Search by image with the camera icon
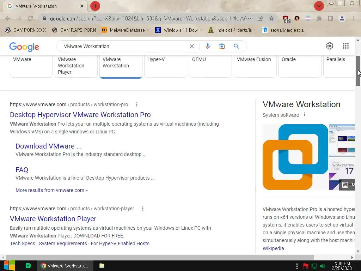Viewport: 361px width, 271px height. coord(221,46)
